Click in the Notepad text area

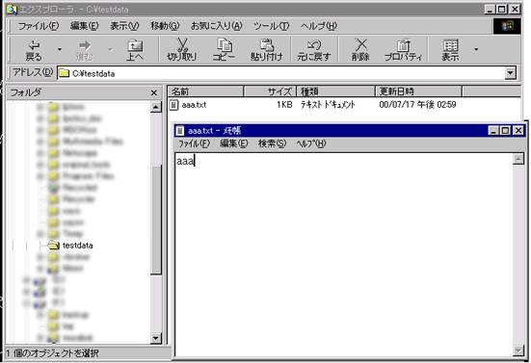(344, 255)
